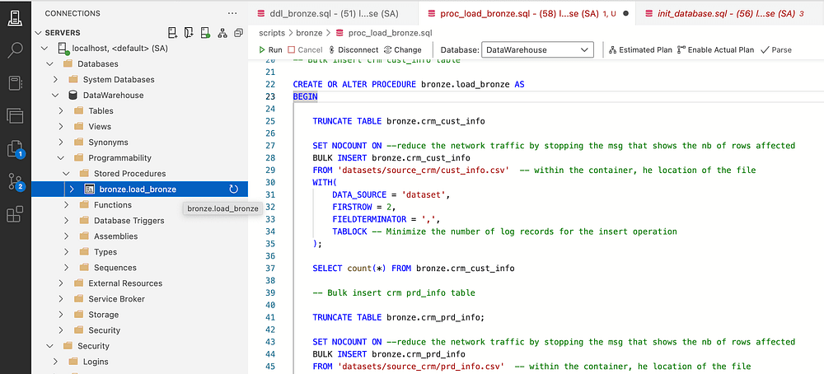Refresh the bronze.load_bronze stored procedure node
This screenshot has height=374, width=824.
pos(233,189)
